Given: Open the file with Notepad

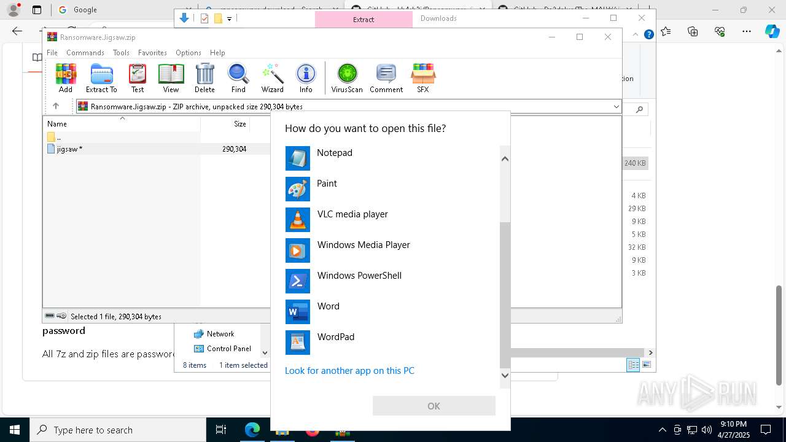Looking at the screenshot, I should tap(392, 158).
